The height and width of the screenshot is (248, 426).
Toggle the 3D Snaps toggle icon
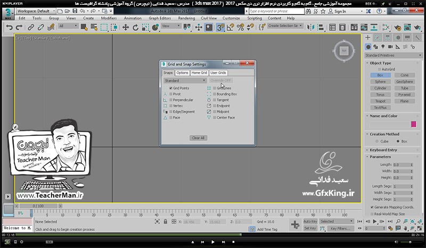click(220, 28)
